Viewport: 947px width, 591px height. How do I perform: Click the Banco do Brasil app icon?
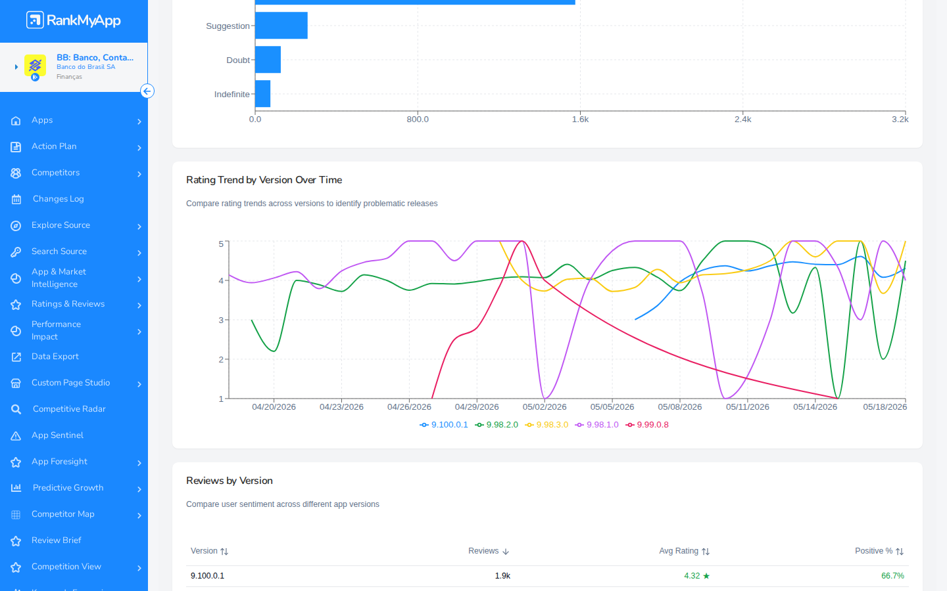pos(35,66)
